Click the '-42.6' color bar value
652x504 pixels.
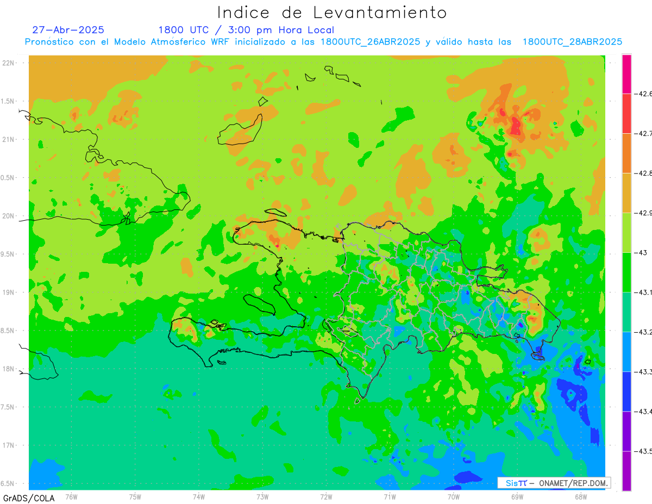[x=644, y=94]
